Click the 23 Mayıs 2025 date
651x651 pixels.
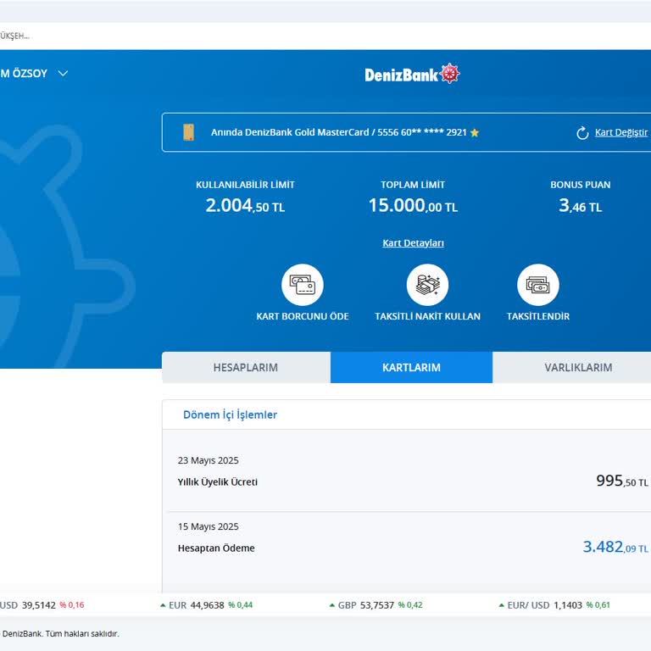208,460
